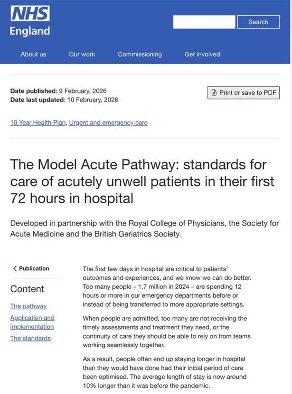The height and width of the screenshot is (394, 292).
Task: Click the Content sidebar heading
Action: pos(27,289)
